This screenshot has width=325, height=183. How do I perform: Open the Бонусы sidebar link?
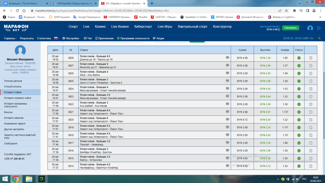point(8,112)
